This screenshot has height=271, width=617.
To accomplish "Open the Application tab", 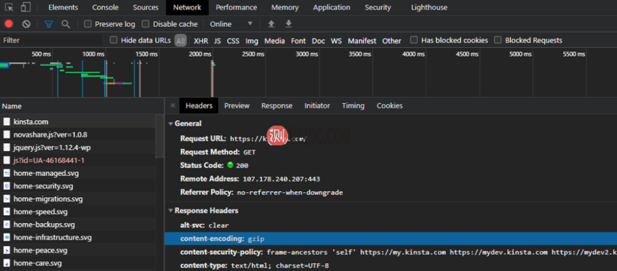I will (x=332, y=7).
